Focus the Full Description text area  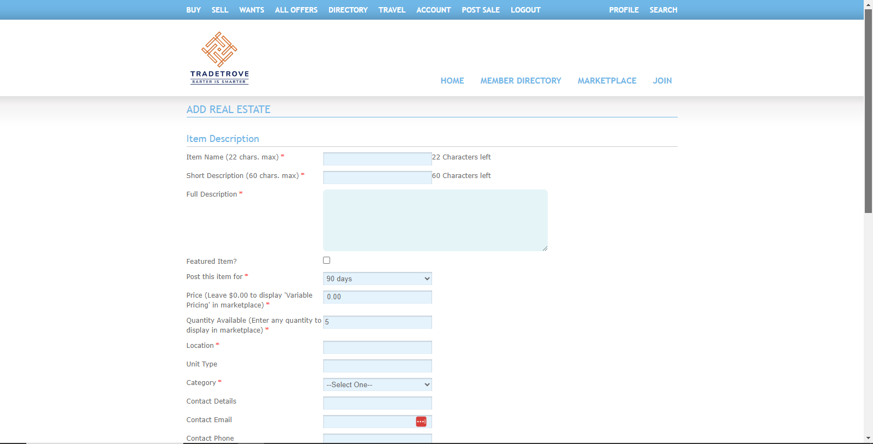[x=435, y=220]
